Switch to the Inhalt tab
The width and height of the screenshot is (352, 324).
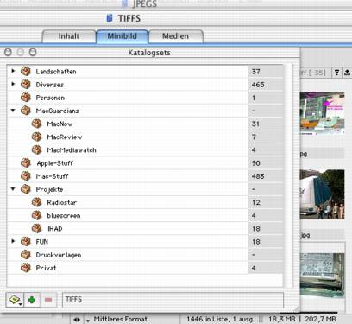69,36
